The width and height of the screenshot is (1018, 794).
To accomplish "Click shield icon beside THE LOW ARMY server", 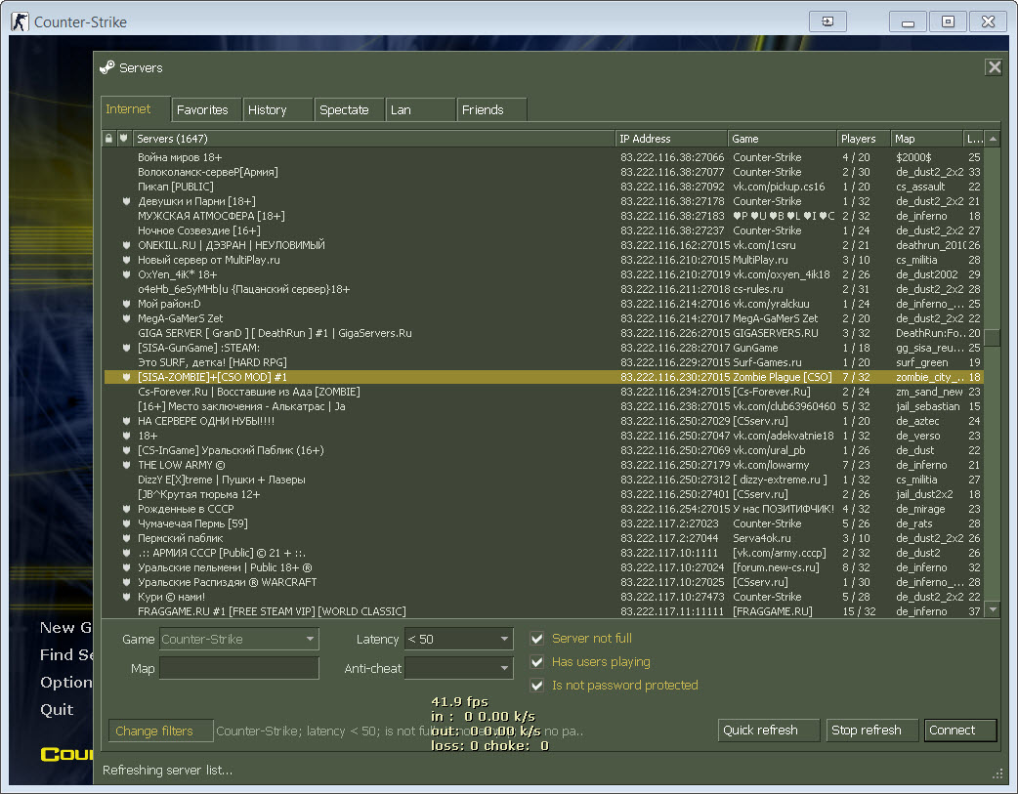I will 125,465.
